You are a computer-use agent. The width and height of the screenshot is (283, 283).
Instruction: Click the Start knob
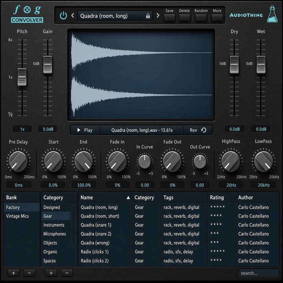(53, 161)
